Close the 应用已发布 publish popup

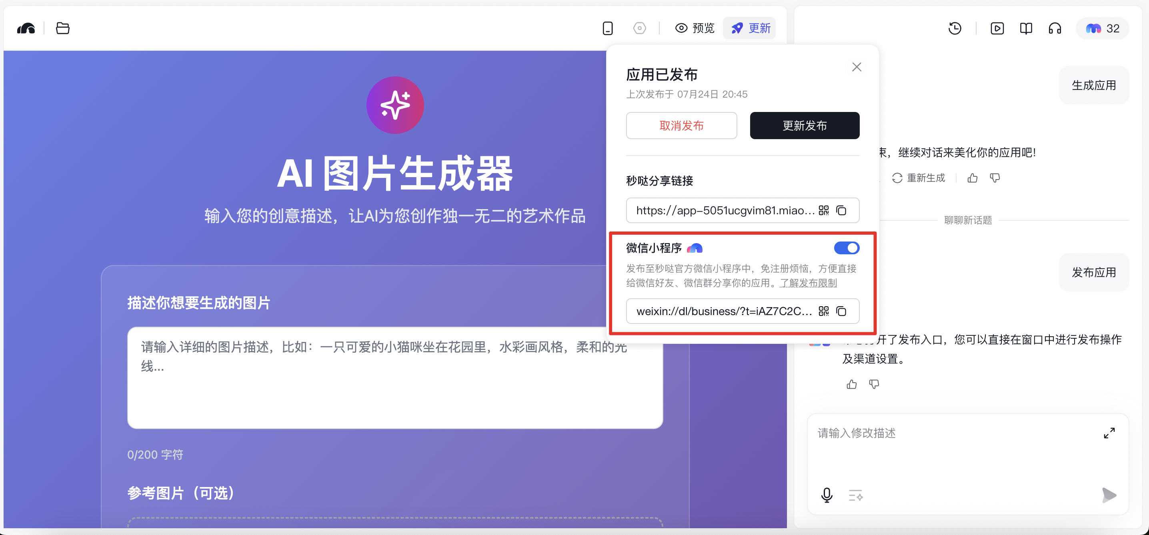tap(857, 67)
